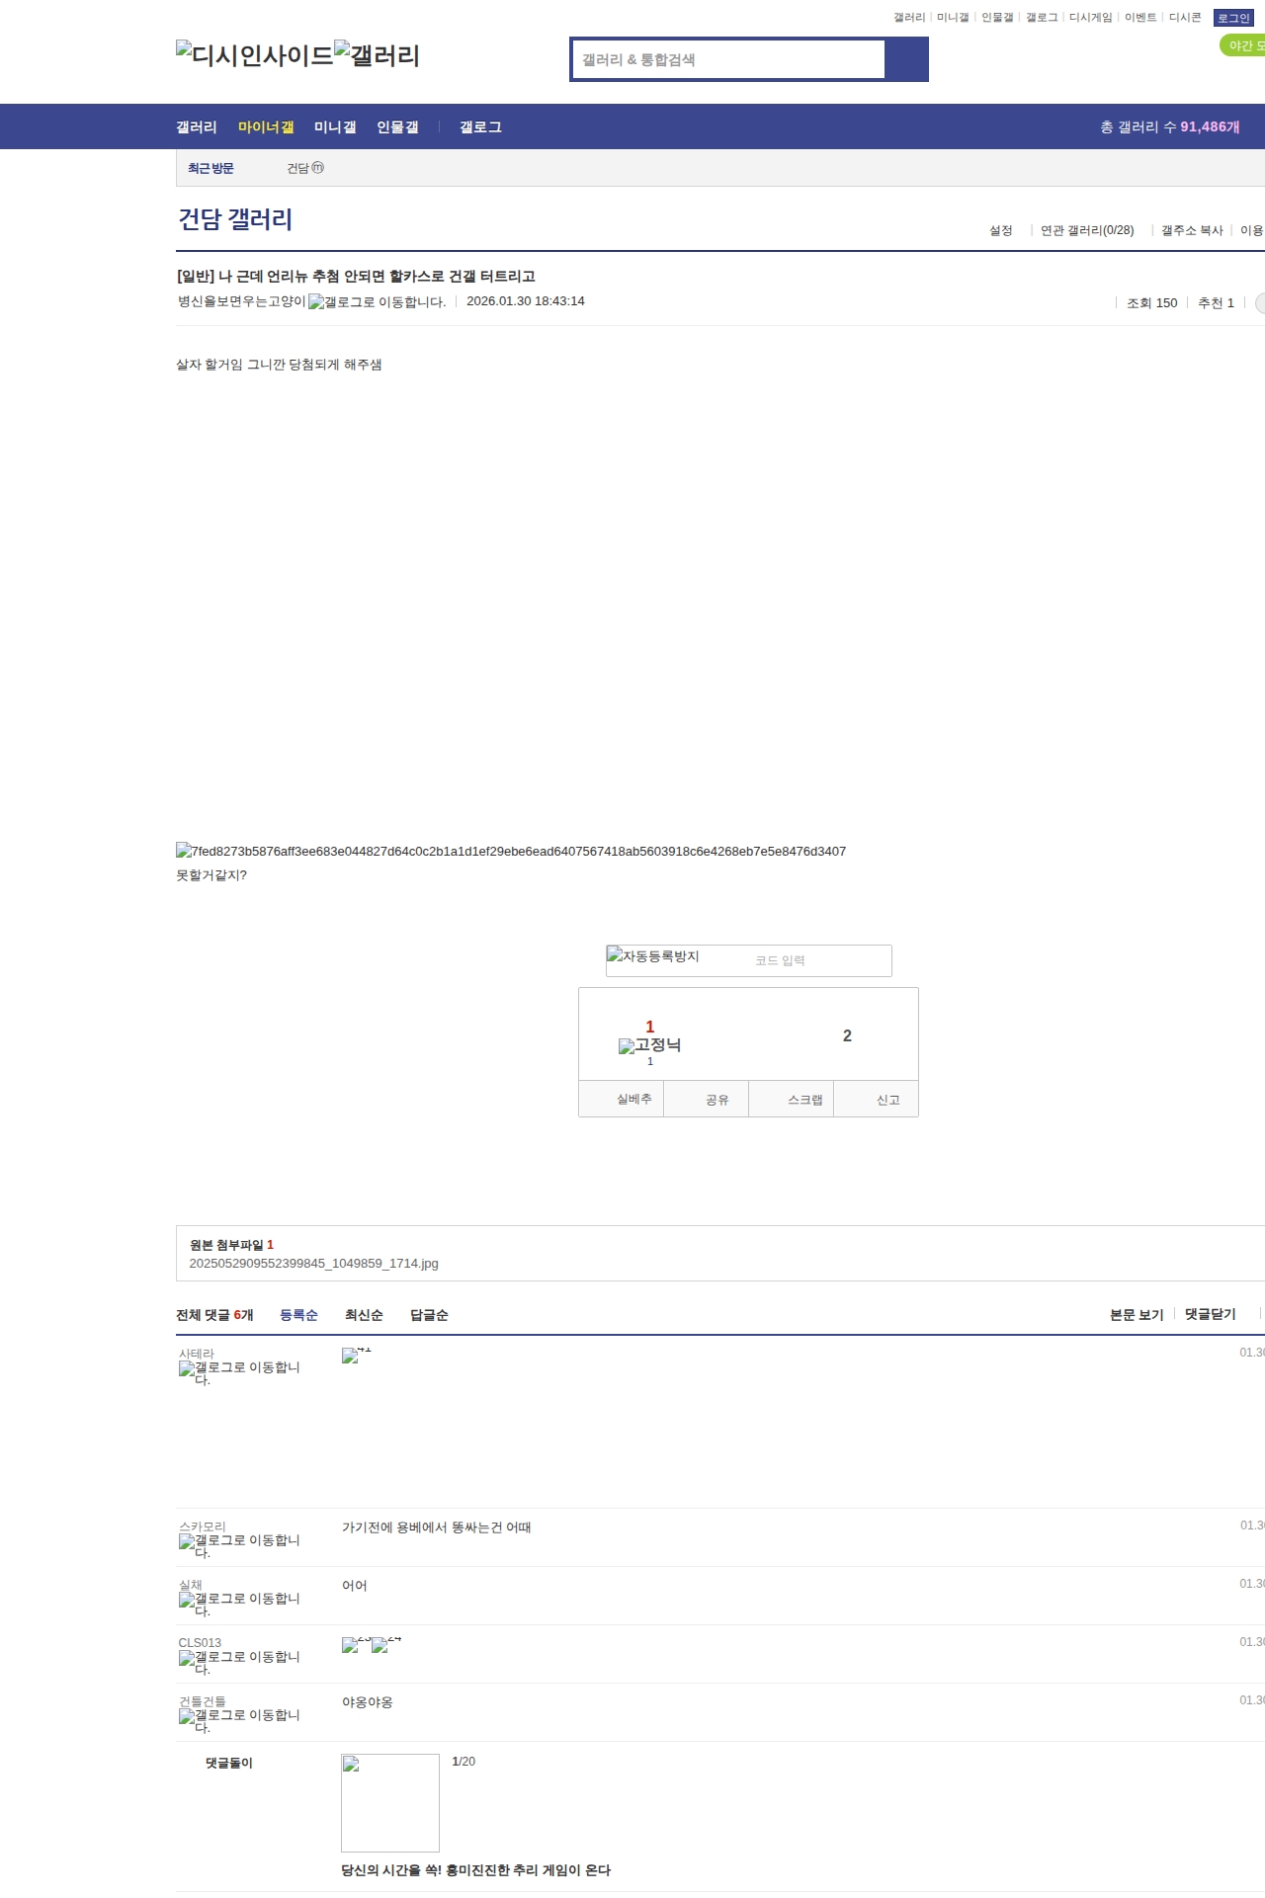Click the 고정닉 icon in the vote box
Image resolution: width=1265 pixels, height=1898 pixels.
(649, 1045)
